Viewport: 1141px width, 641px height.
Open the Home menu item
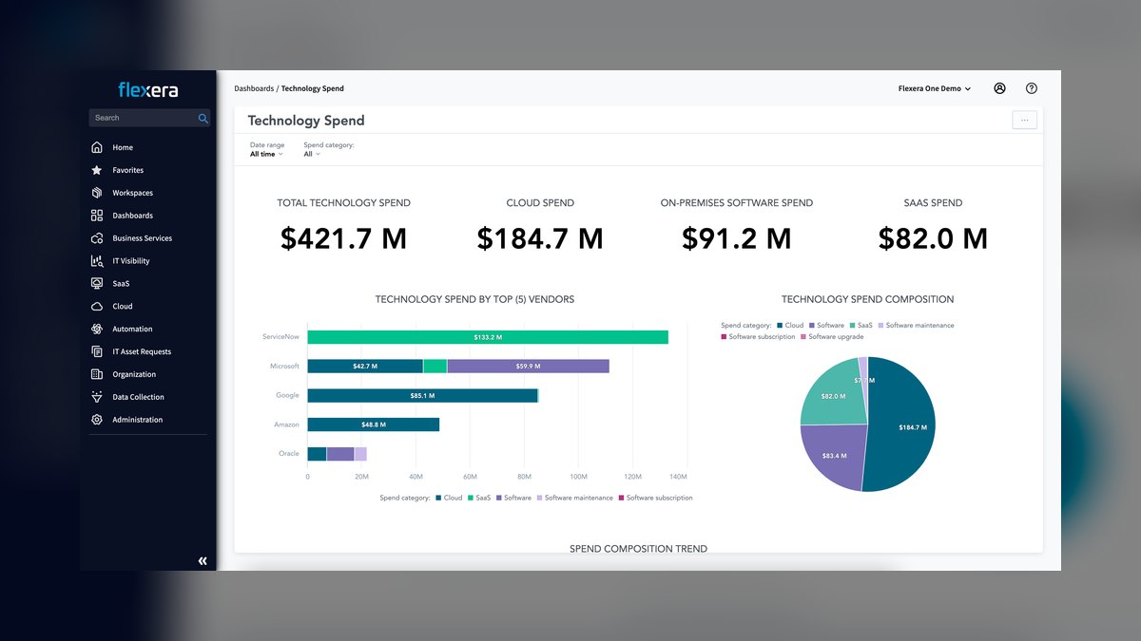(123, 147)
